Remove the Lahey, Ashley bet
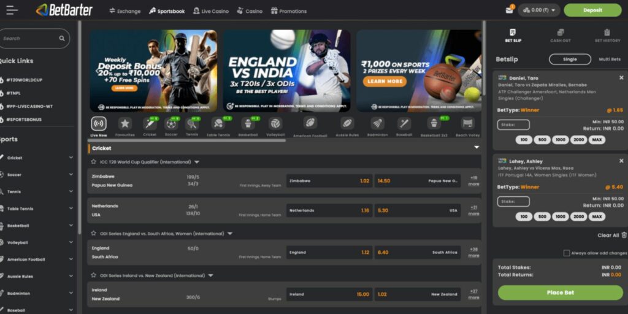Viewport: 628px width, 314px height. [x=621, y=161]
